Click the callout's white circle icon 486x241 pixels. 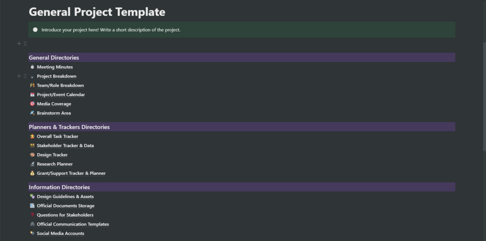click(35, 30)
